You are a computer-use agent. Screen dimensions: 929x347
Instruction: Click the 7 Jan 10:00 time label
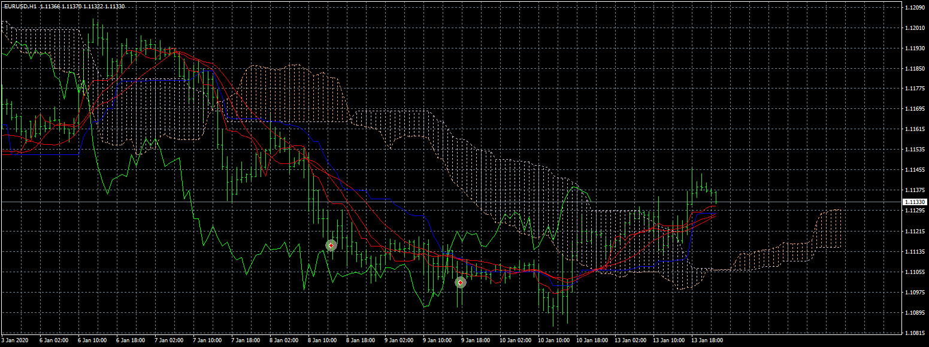[207, 340]
